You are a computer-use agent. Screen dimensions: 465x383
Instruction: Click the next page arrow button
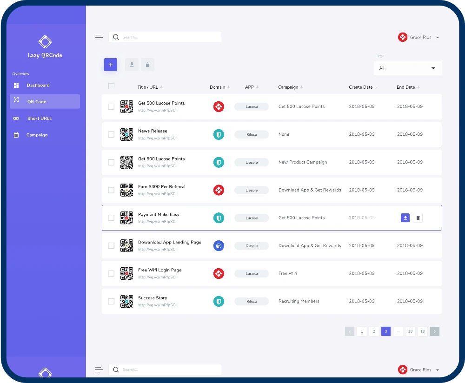pyautogui.click(x=434, y=331)
